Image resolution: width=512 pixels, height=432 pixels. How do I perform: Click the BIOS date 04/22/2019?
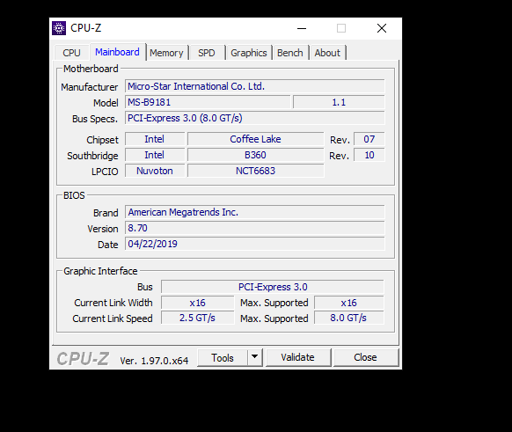pos(255,244)
